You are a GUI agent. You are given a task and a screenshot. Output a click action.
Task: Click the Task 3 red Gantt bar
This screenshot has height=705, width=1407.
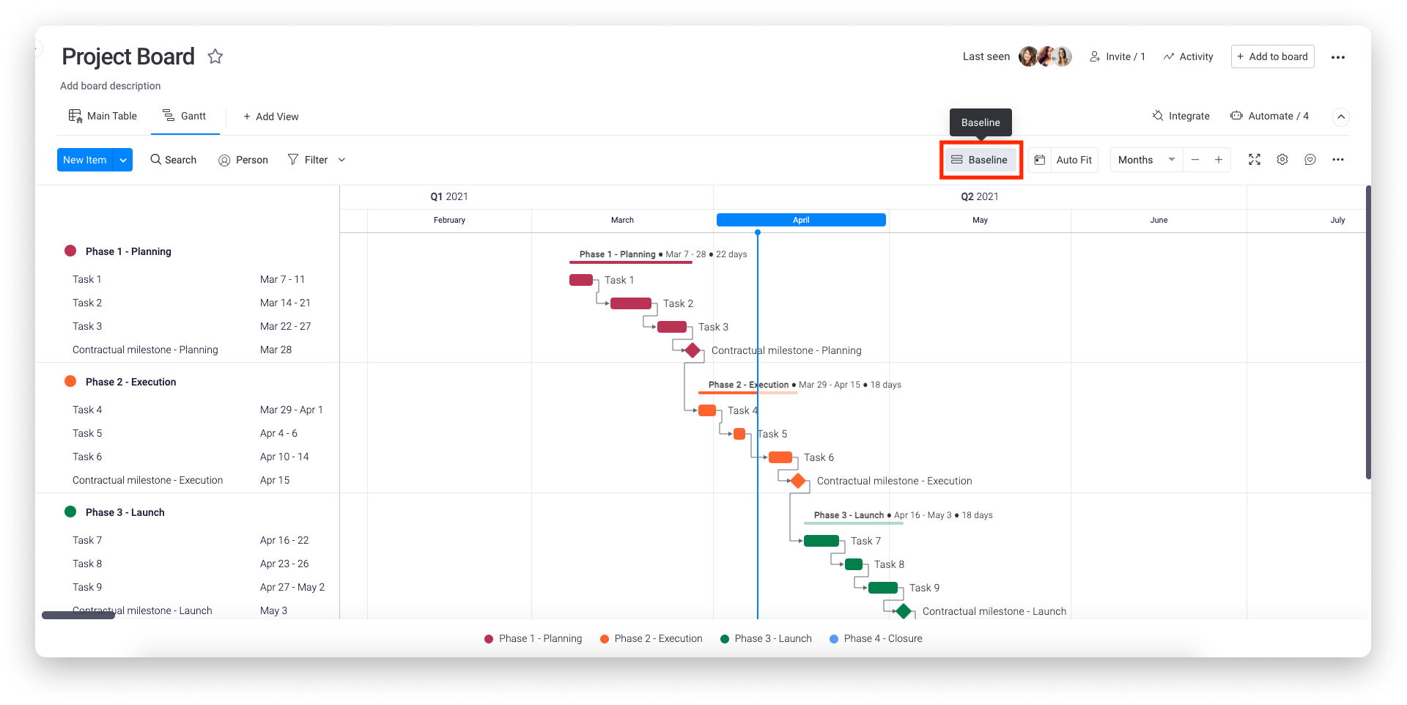[x=672, y=327]
